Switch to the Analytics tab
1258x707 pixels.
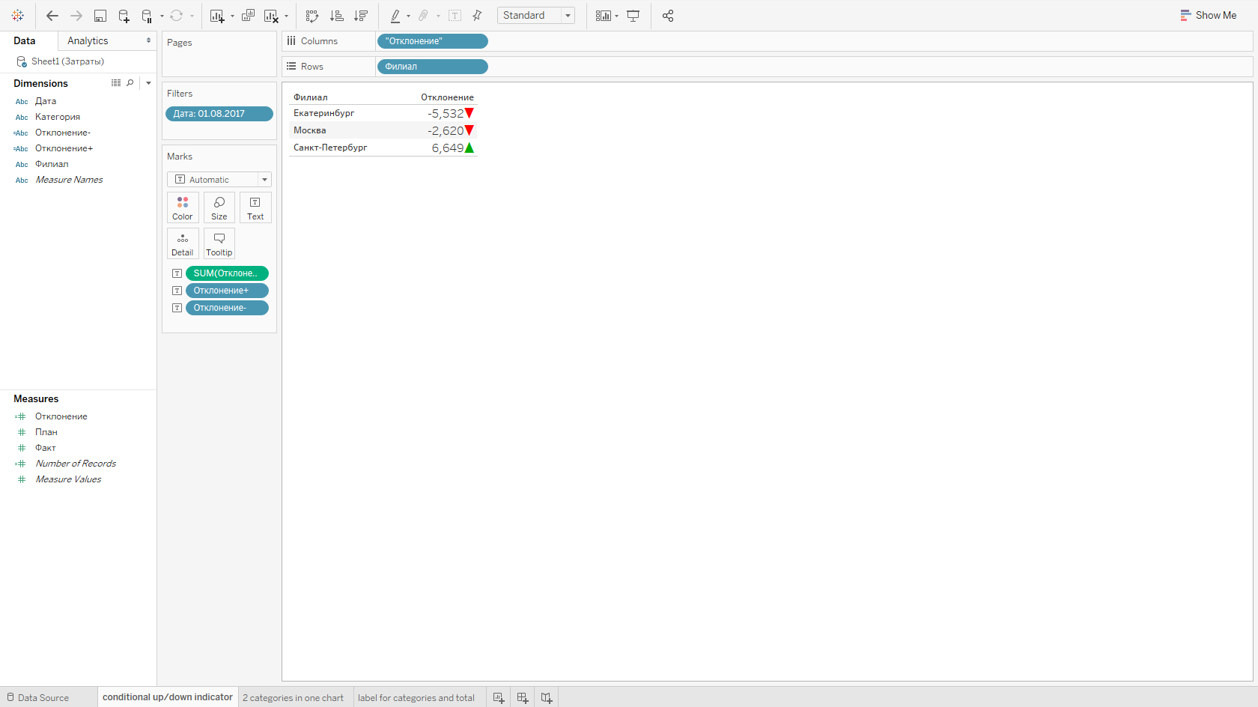[88, 41]
